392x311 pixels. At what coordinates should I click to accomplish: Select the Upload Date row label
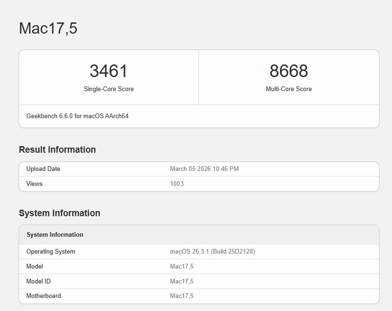pyautogui.click(x=43, y=169)
